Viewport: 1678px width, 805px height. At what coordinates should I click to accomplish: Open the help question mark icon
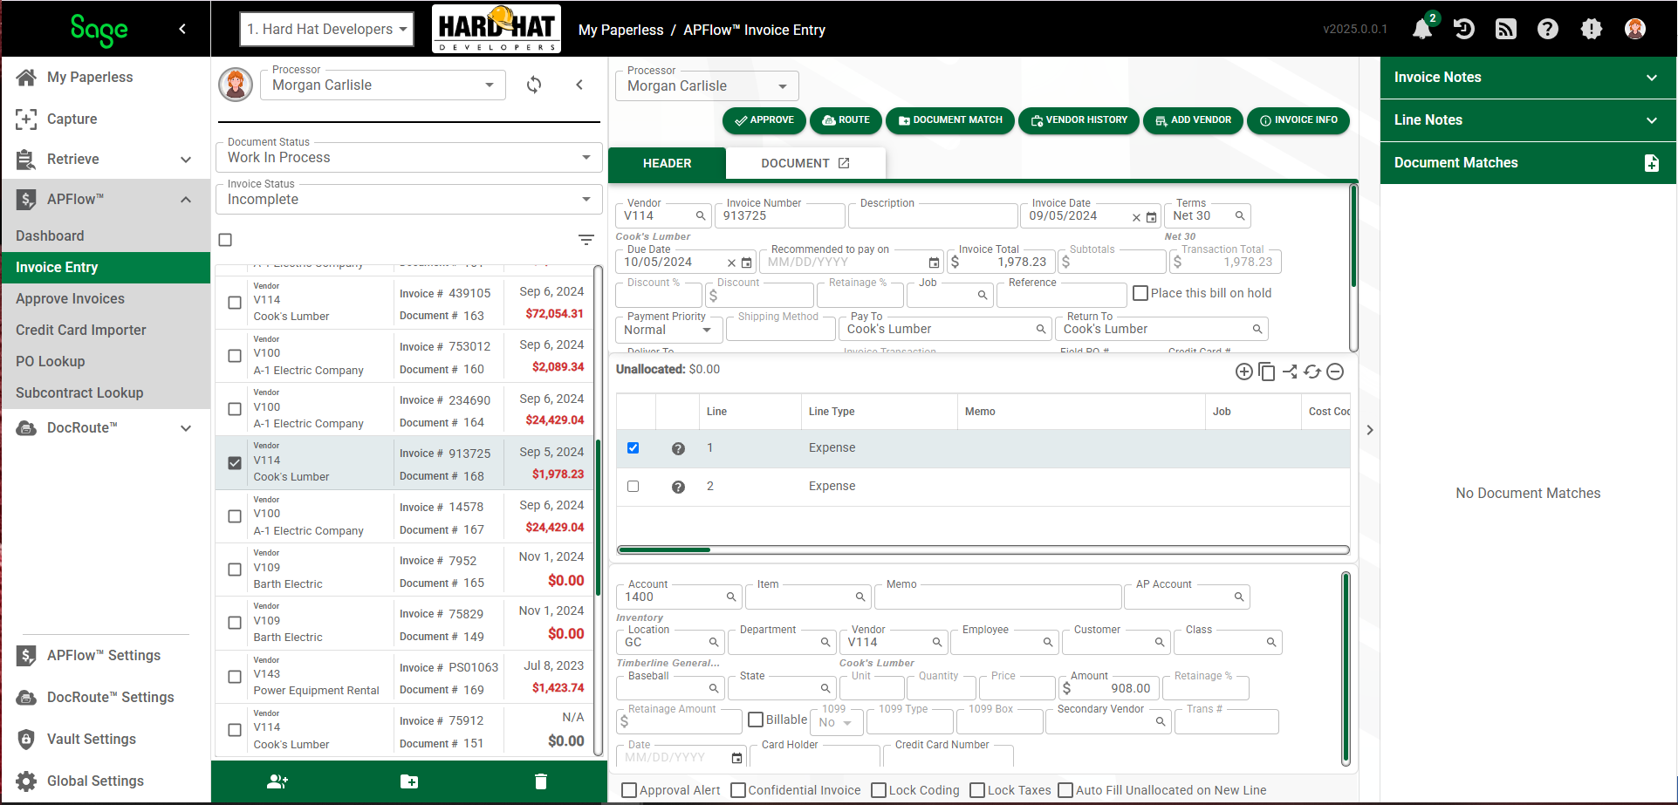click(x=1548, y=29)
